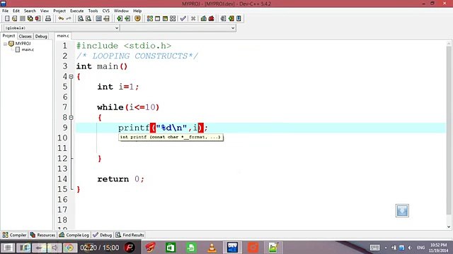Click the Debug checkmark toolbar icon

(x=183, y=18)
